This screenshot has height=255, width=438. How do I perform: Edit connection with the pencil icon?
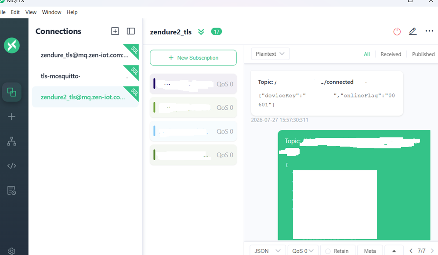413,31
